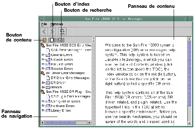Open the search tab with magnifier icon
Screen dimensions: 195x129
point(60,40)
